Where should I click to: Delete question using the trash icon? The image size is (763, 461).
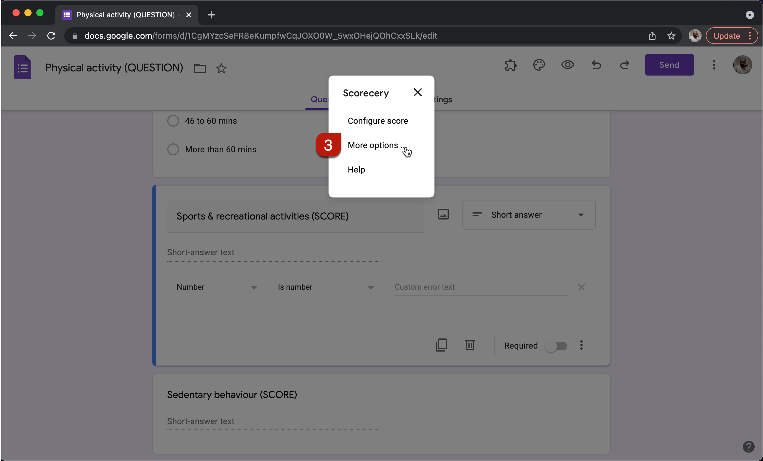point(470,345)
